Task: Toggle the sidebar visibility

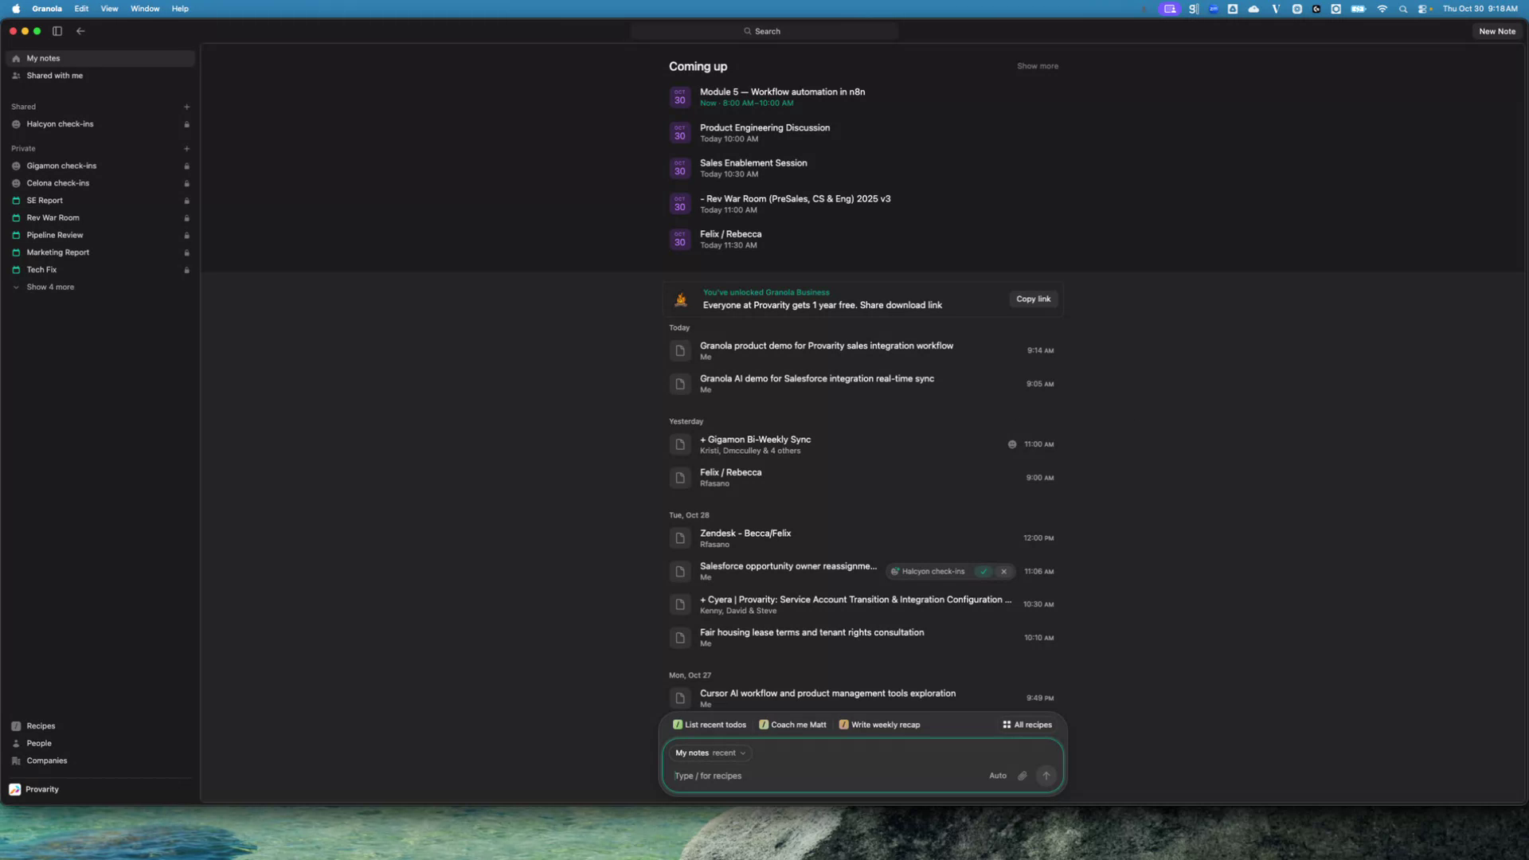Action: click(57, 31)
